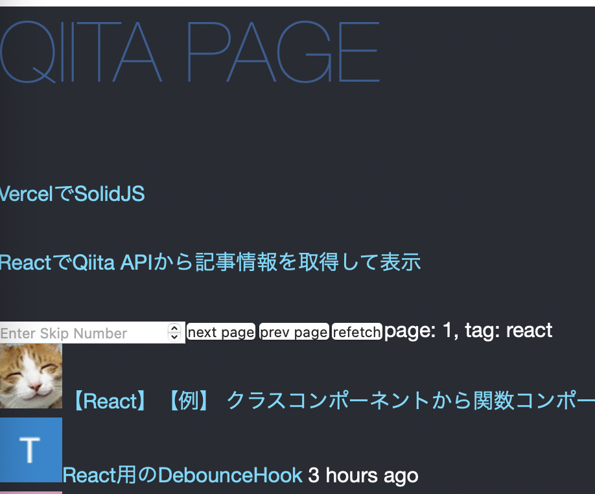This screenshot has width=595, height=494.
Task: Go to the next page
Action: pos(221,332)
